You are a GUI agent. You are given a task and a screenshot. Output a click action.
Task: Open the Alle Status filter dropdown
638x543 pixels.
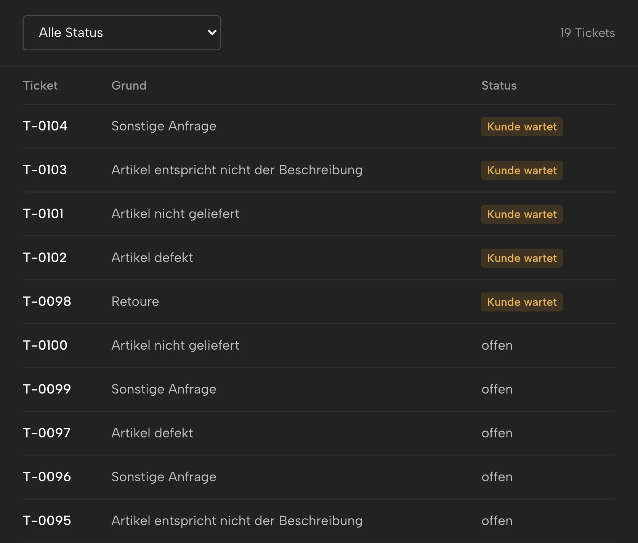click(122, 33)
